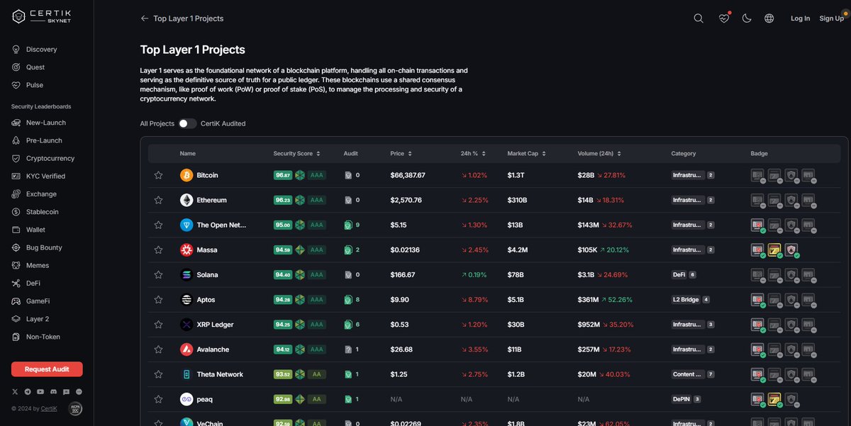Switch theme with the moon icon

pos(747,18)
